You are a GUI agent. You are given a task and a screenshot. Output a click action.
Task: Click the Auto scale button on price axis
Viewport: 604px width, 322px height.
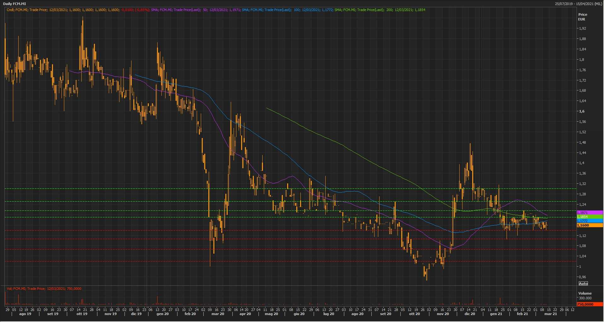coord(583,284)
